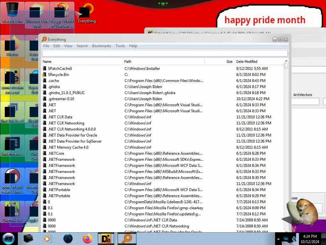Click path C:\Program Files\Mozilla Firefox\gmp-clearkey
Image resolution: width=326 pixels, height=245 pixels.
tap(164, 208)
